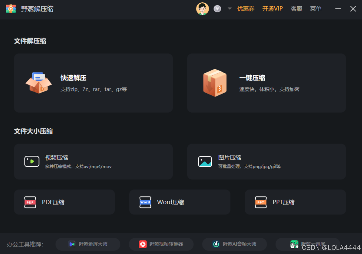Minimize the 野葱解压缩 window

click(338, 9)
